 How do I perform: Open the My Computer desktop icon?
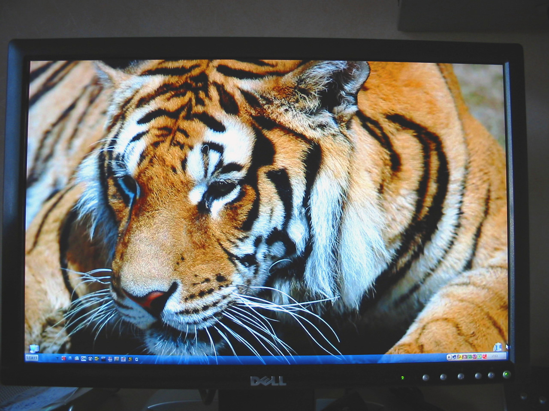(33, 348)
